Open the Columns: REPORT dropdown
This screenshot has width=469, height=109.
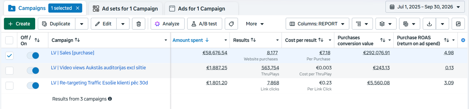pyautogui.click(x=317, y=24)
